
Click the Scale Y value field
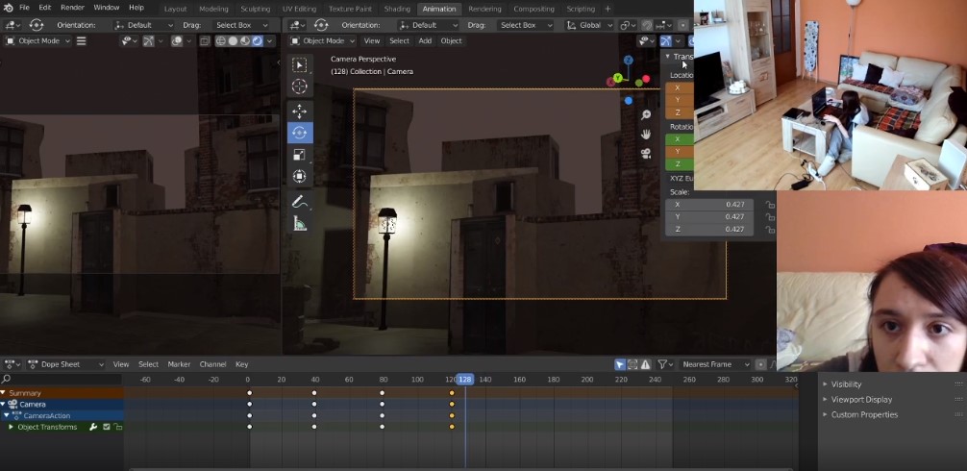[x=710, y=217]
